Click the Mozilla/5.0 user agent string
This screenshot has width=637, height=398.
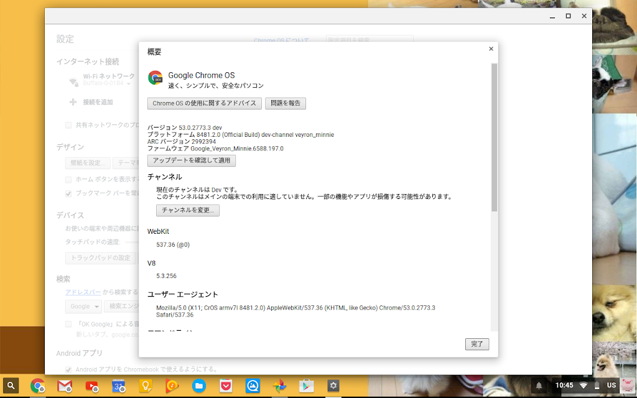[x=295, y=311]
